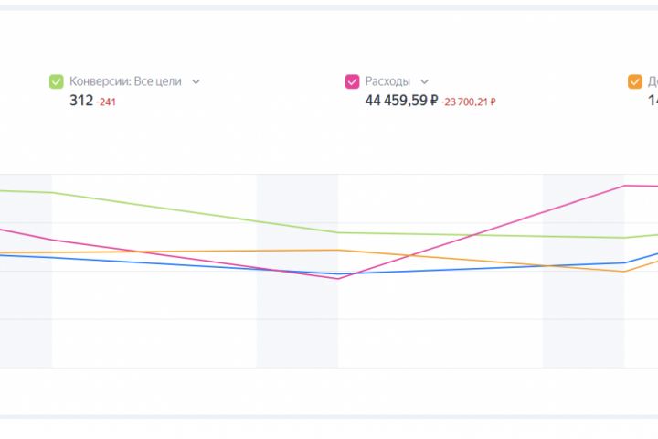Click the 312 conversions value
Image resolution: width=658 pixels, height=439 pixels.
(81, 101)
